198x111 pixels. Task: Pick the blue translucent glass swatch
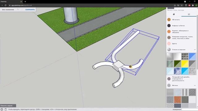(x=192, y=56)
